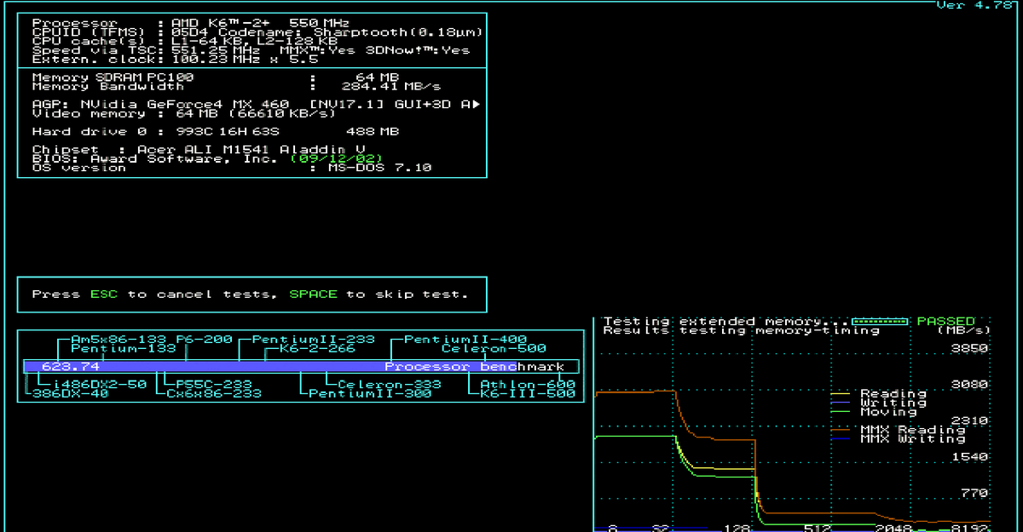The width and height of the screenshot is (1023, 532).
Task: Select the i486DX2-50 reference label
Action: [x=99, y=384]
